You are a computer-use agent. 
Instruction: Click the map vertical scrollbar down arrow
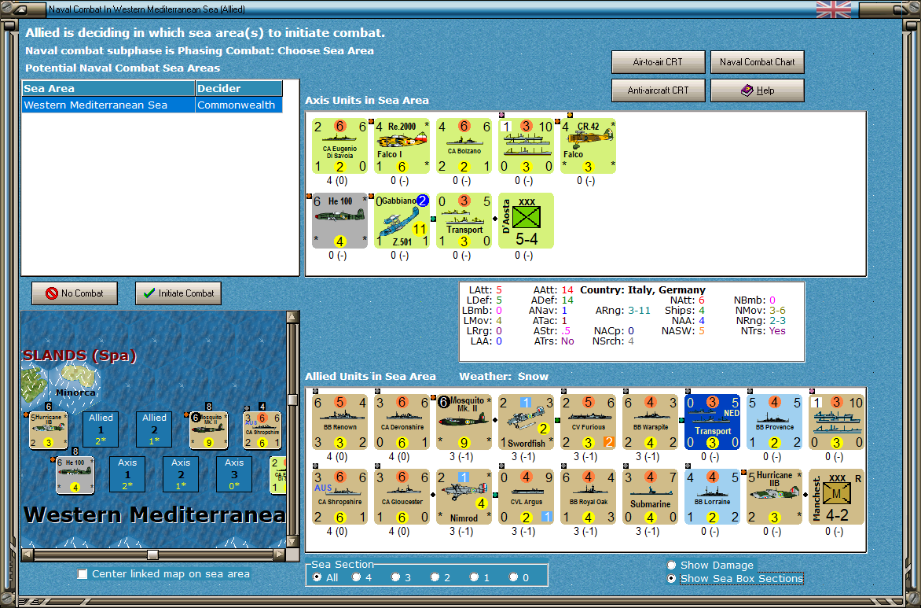(x=292, y=542)
